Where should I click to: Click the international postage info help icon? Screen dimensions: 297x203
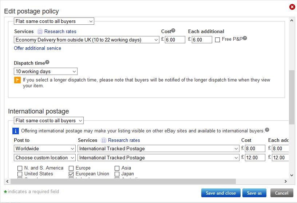click(x=267, y=130)
